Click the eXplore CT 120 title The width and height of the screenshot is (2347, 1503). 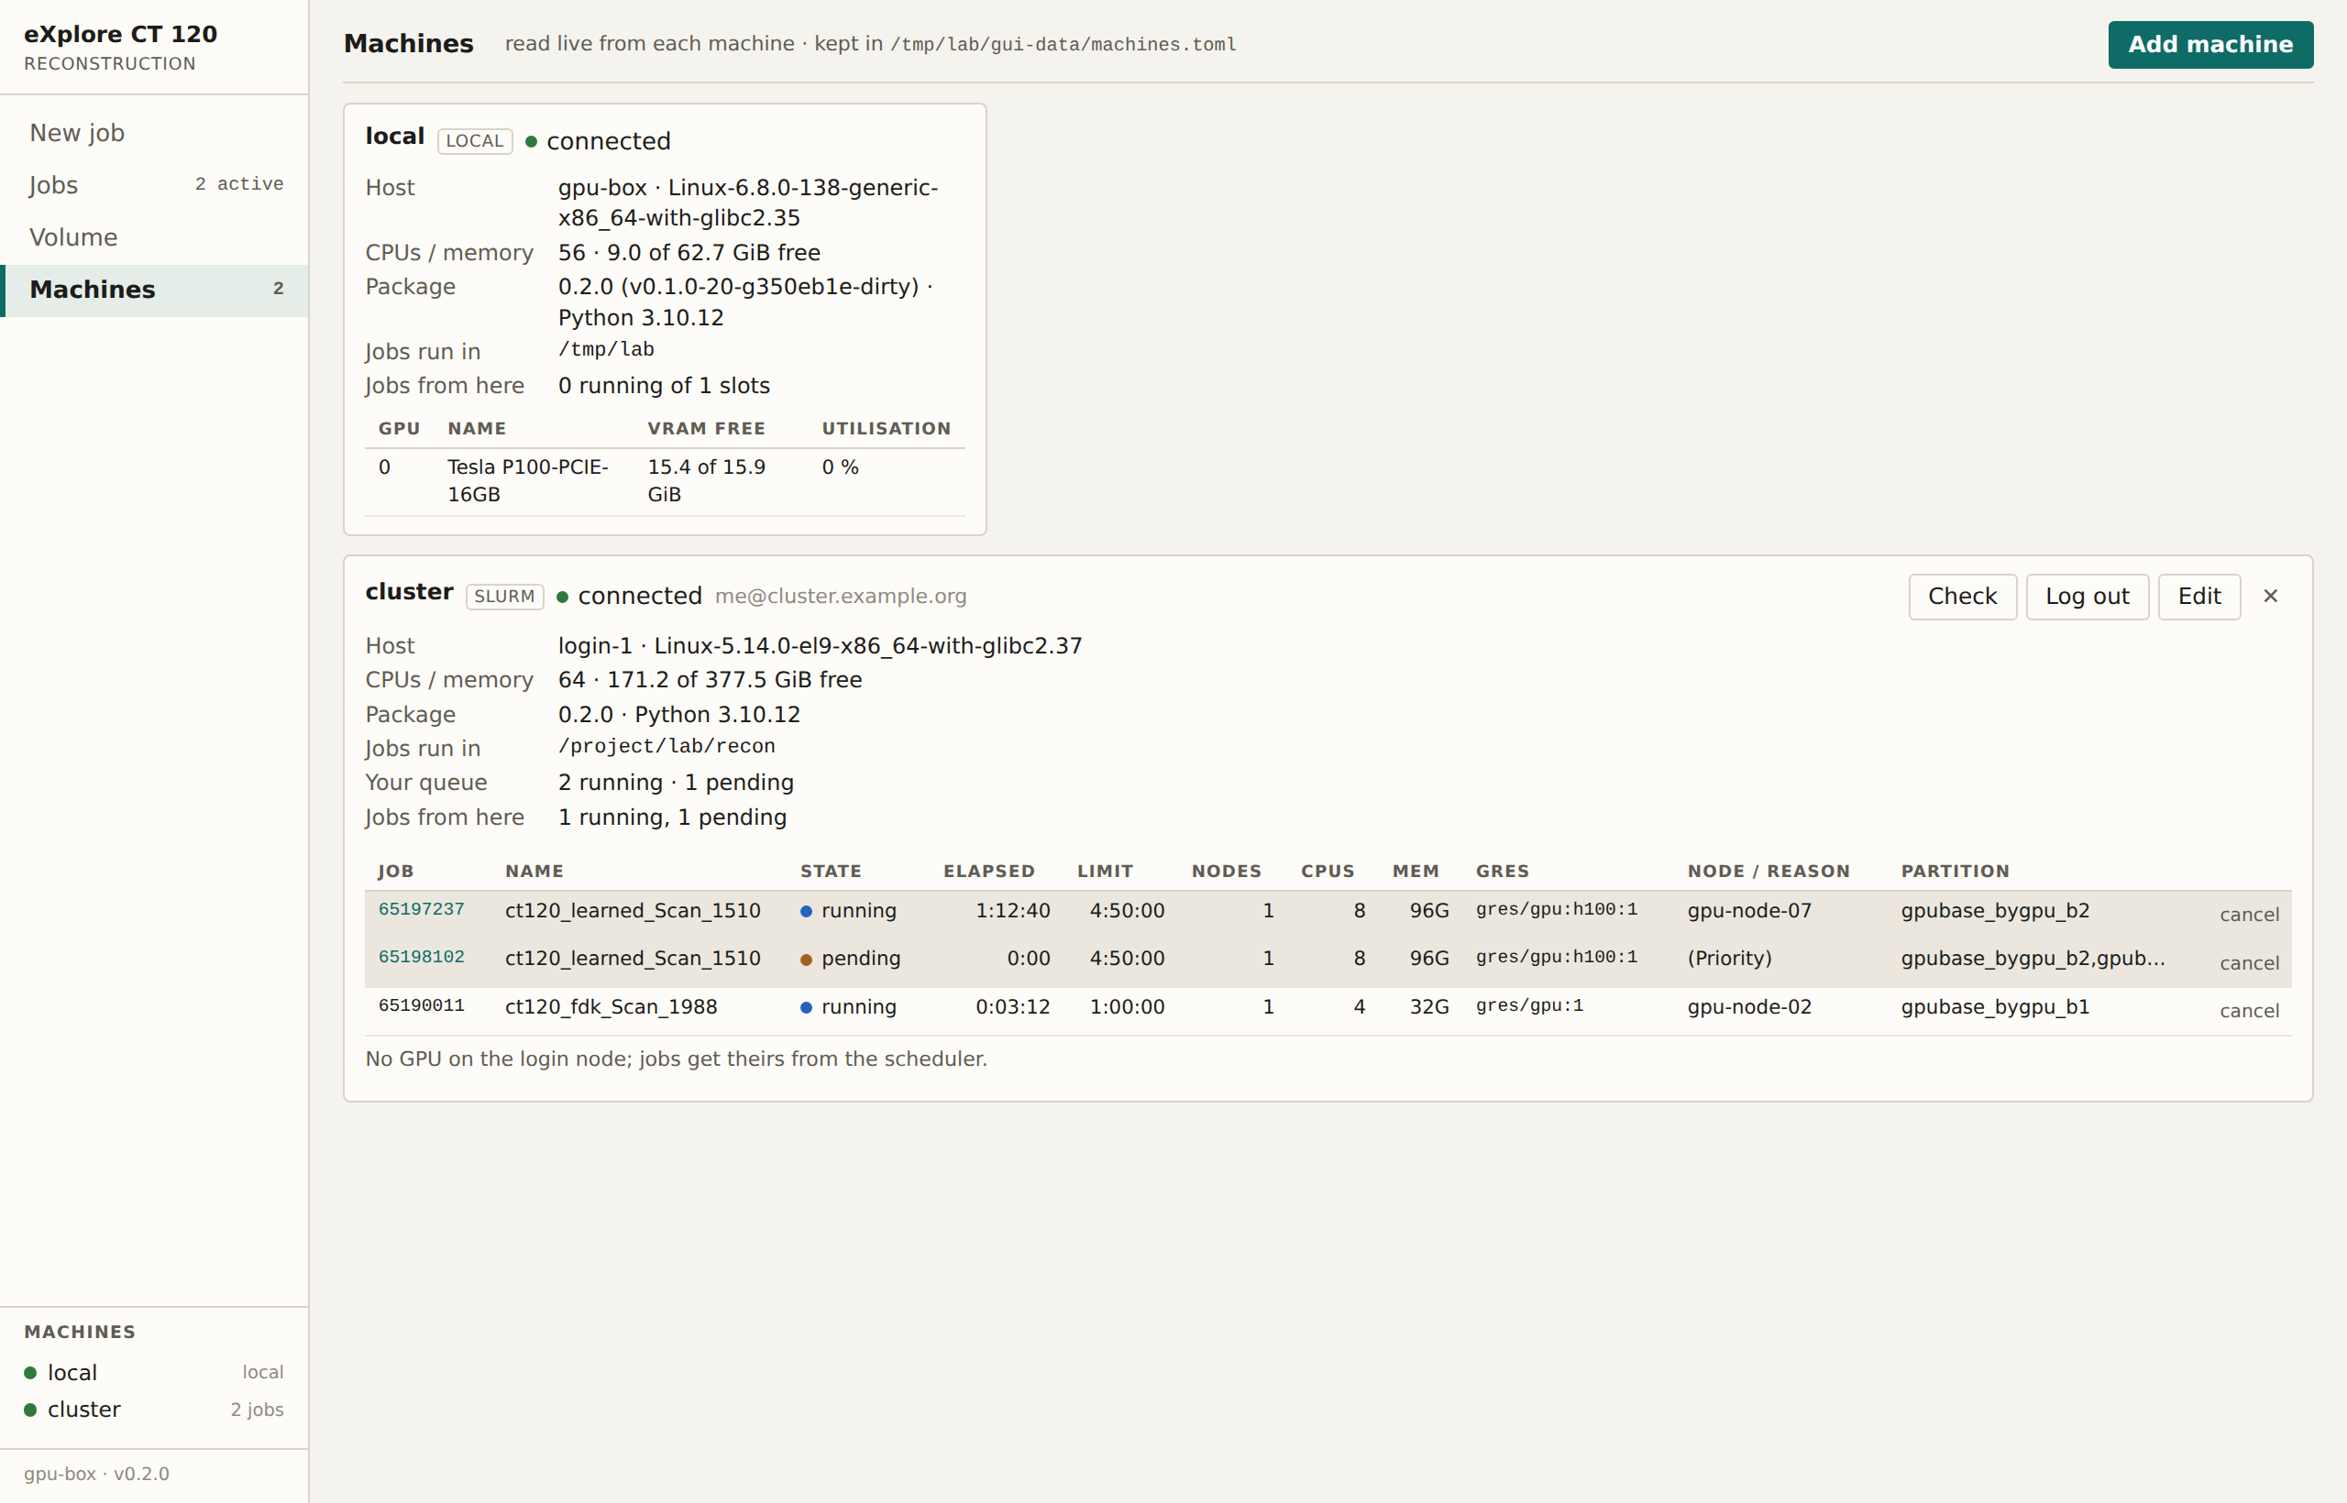tap(120, 34)
